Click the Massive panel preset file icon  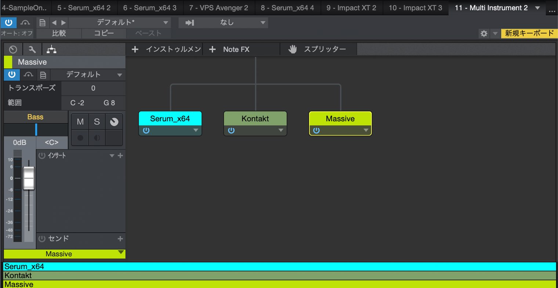tap(43, 75)
